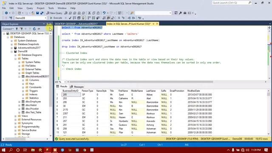
Task: Expand the Views folder node
Action: point(15,116)
